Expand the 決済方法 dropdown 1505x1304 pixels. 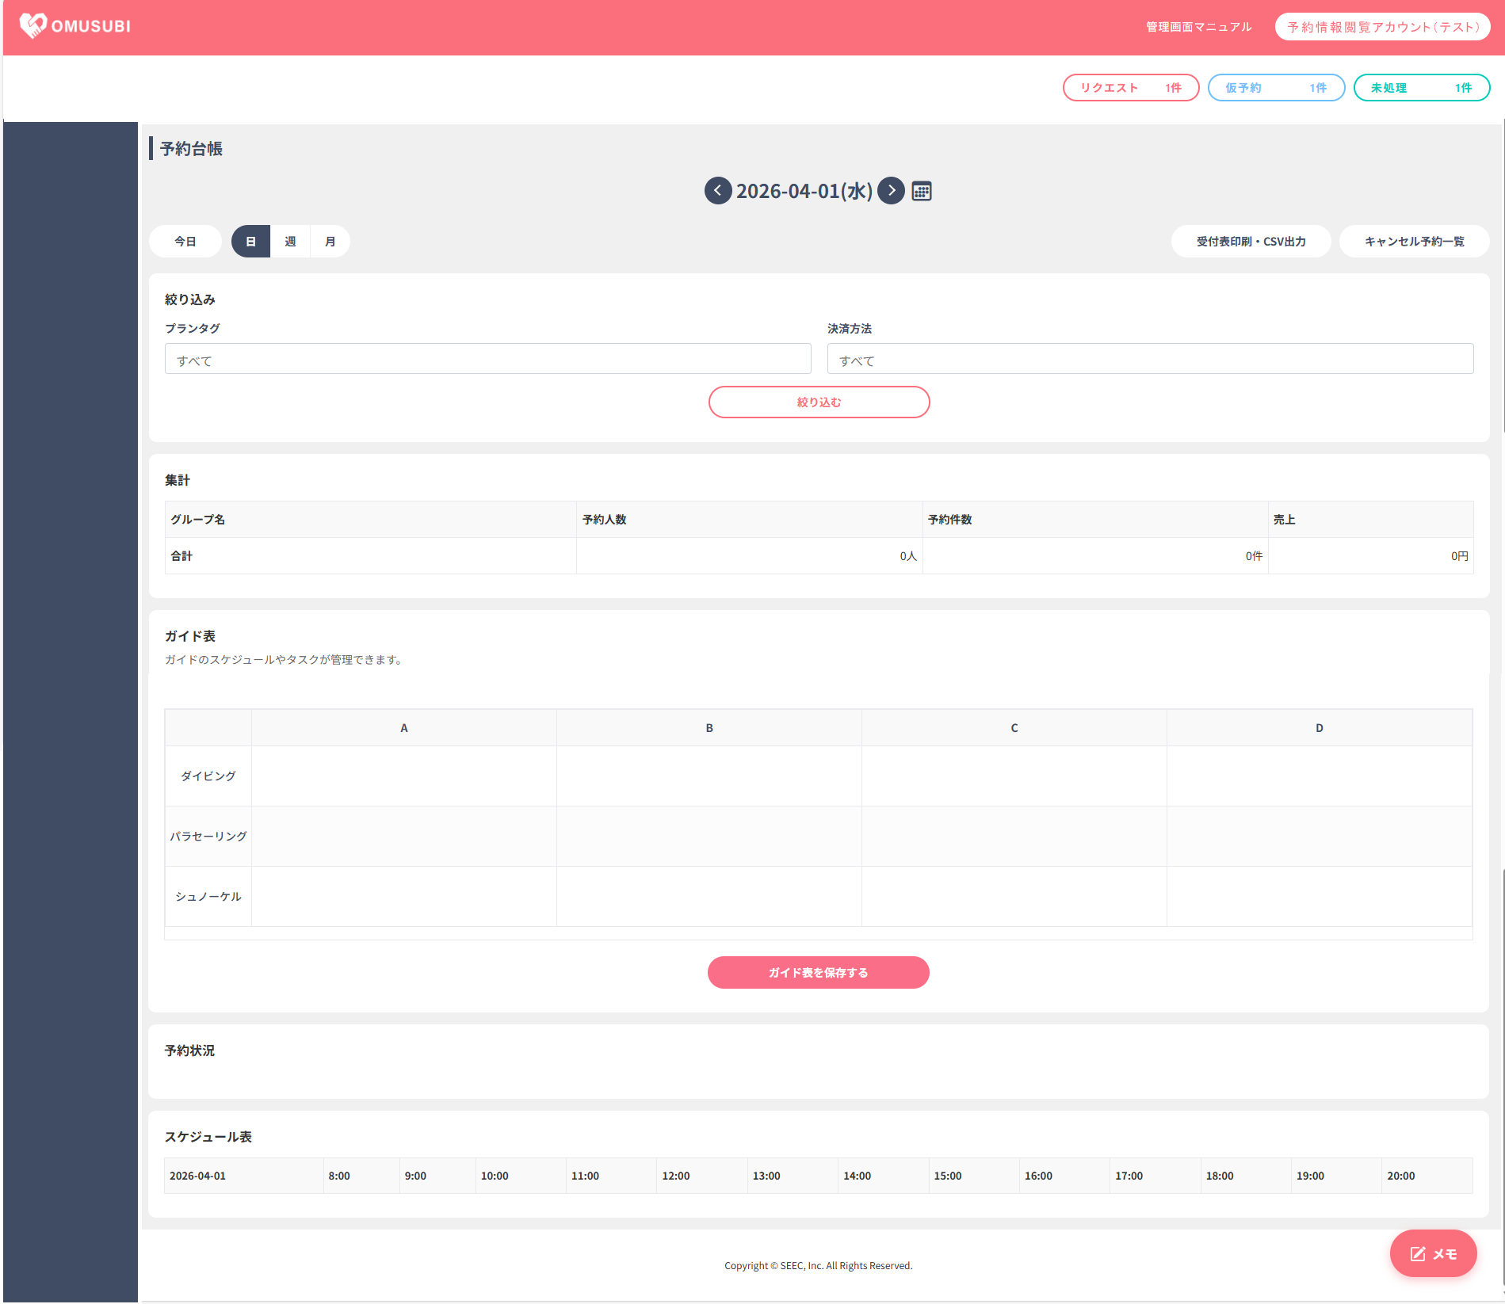(1149, 359)
